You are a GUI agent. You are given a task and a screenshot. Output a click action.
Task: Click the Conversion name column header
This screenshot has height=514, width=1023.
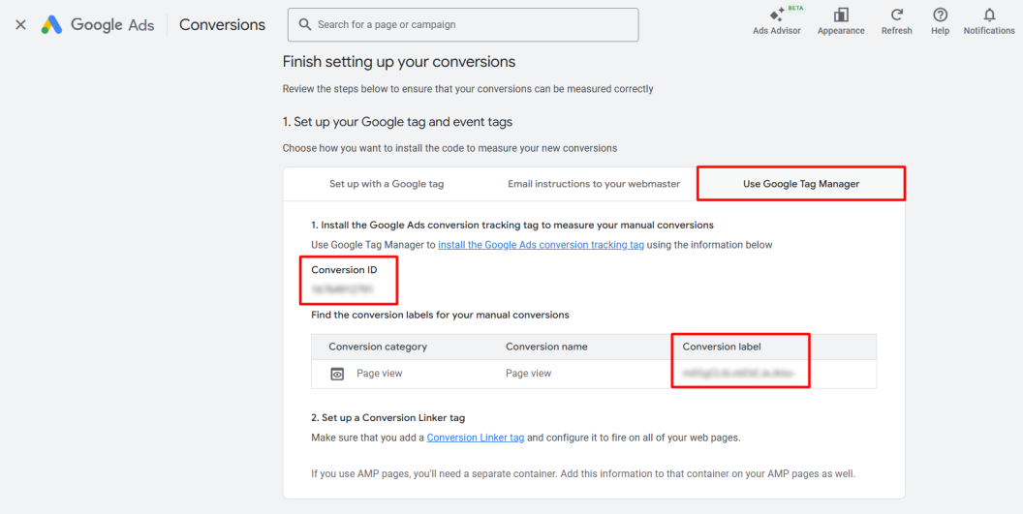(x=546, y=347)
